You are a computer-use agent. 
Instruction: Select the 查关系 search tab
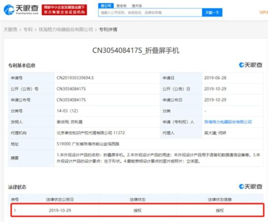[137, 6]
